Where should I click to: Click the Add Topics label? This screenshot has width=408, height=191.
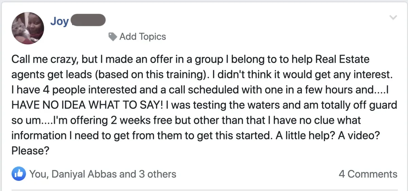click(x=142, y=36)
